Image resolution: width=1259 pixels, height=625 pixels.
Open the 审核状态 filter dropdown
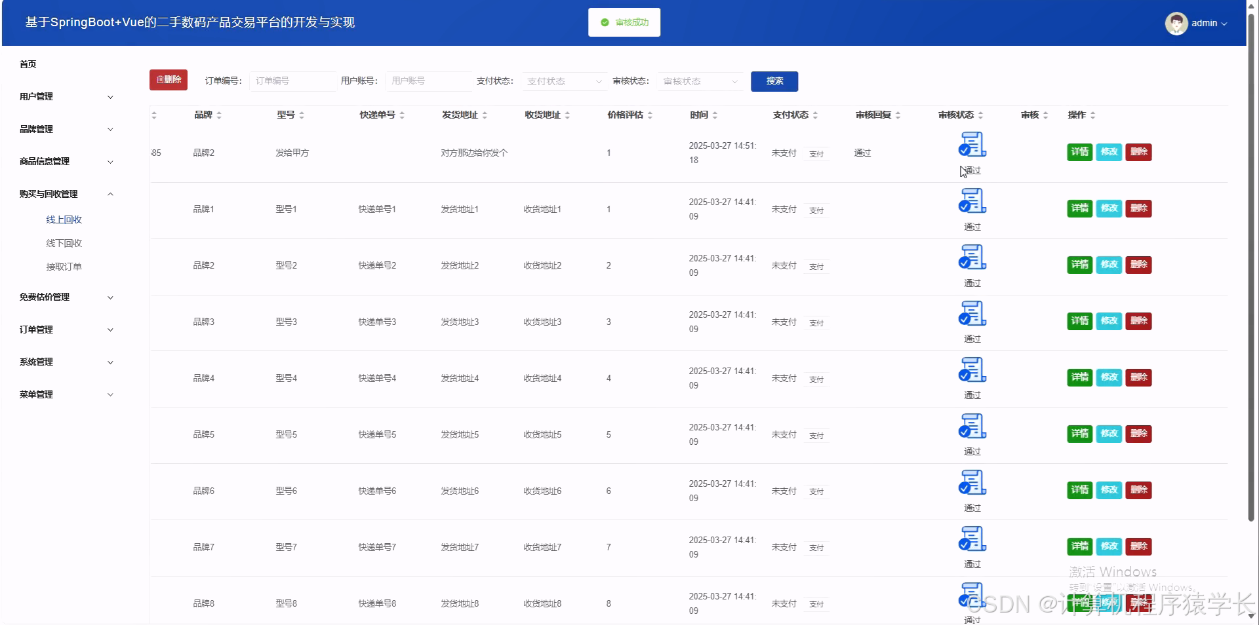[699, 81]
